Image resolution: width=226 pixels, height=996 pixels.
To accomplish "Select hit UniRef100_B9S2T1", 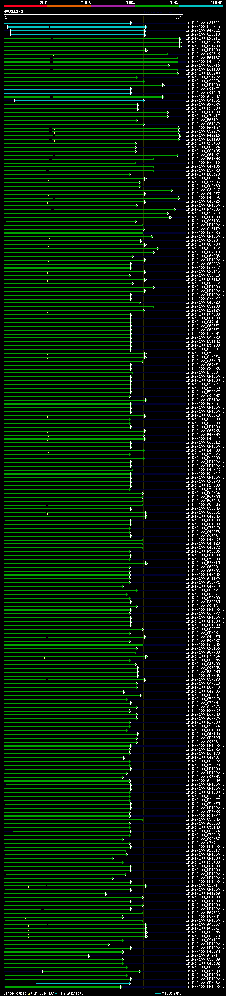I will (203, 38).
